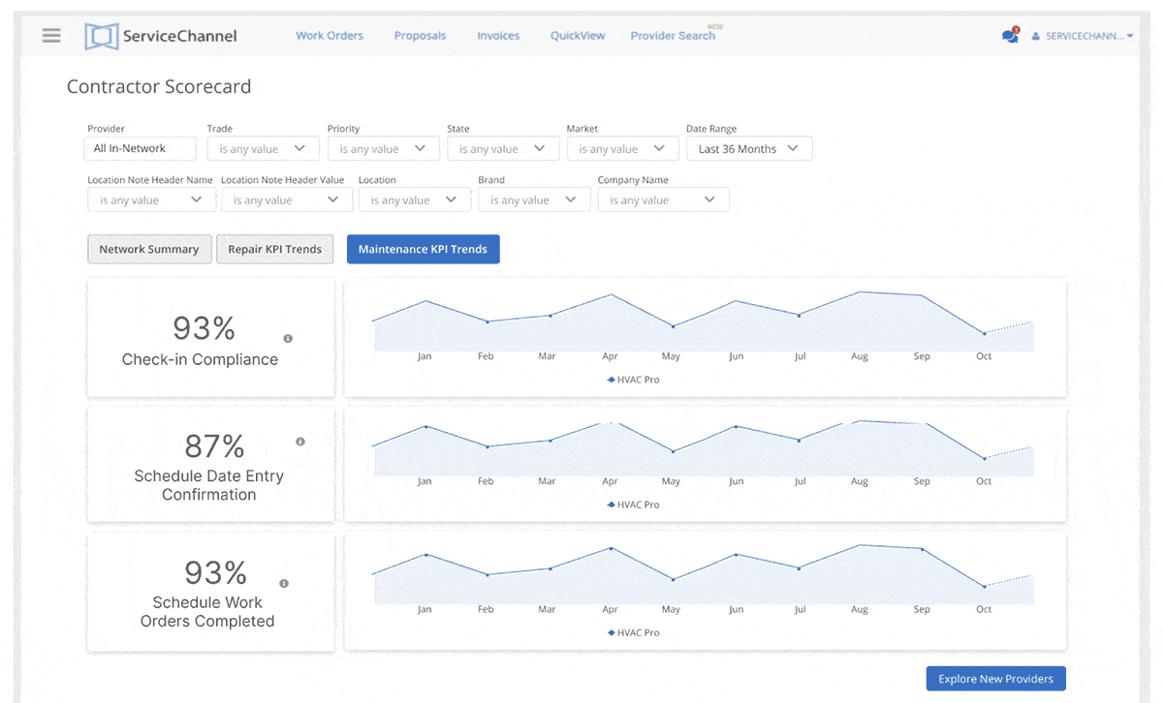Open the chat notifications icon
The image size is (1163, 703).
tap(1010, 36)
